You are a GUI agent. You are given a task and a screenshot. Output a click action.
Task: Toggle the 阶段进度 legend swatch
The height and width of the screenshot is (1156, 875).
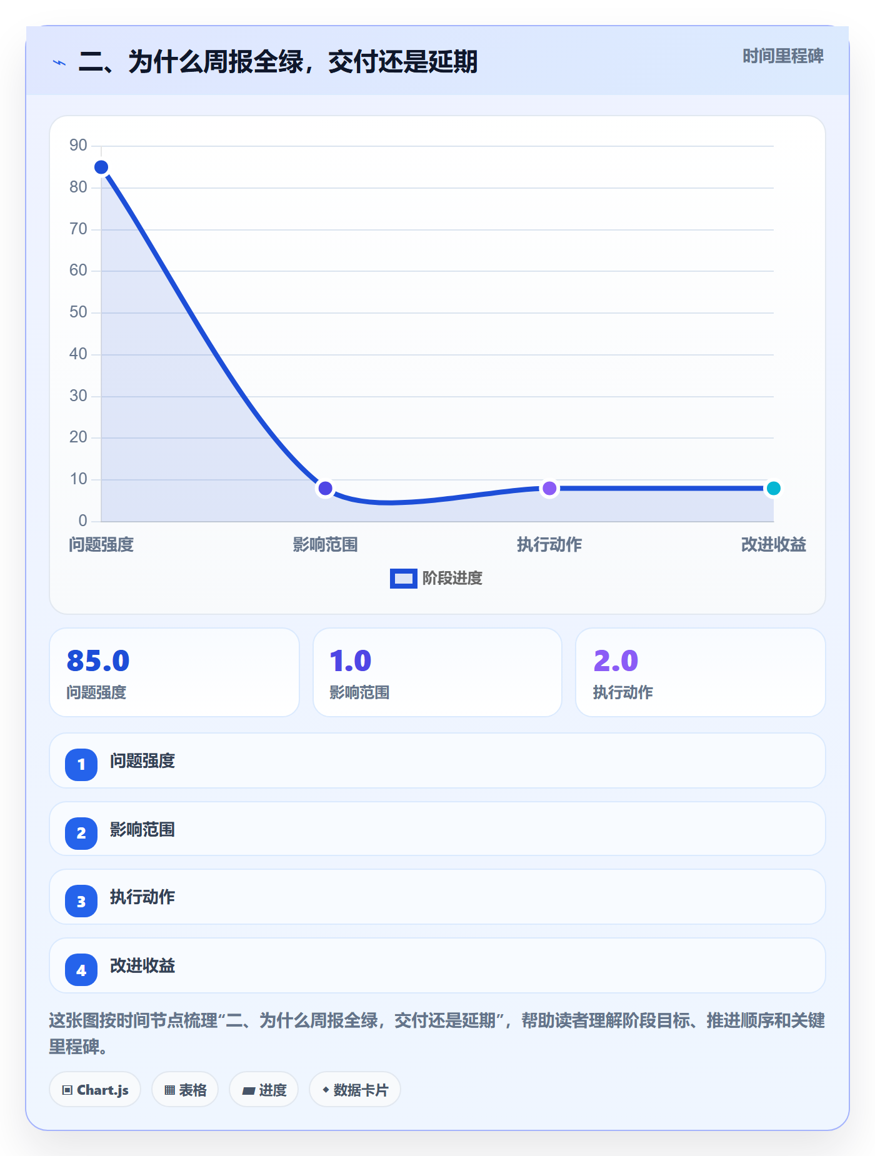coord(403,579)
